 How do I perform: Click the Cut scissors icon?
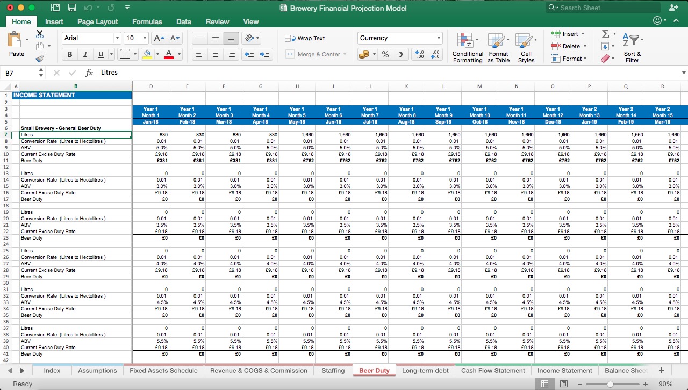pyautogui.click(x=40, y=34)
